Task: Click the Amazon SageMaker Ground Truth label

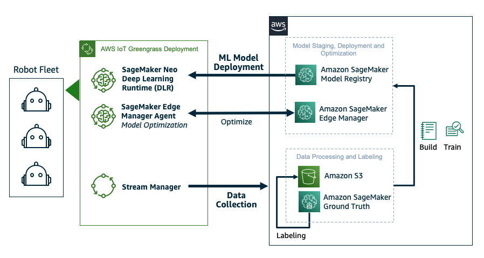Action: click(x=357, y=202)
